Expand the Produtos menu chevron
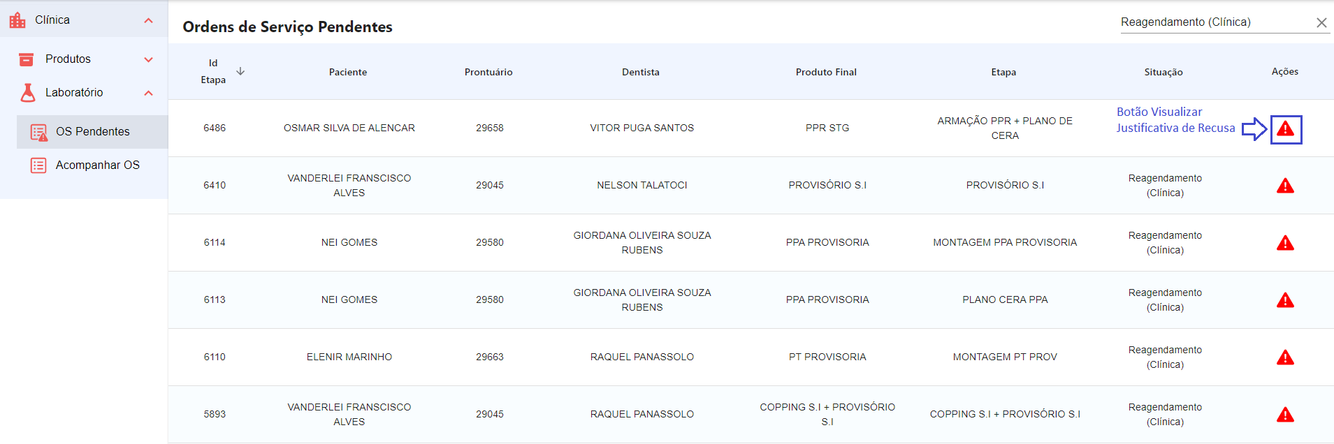Screen dimensions: 1334x444 [x=148, y=60]
